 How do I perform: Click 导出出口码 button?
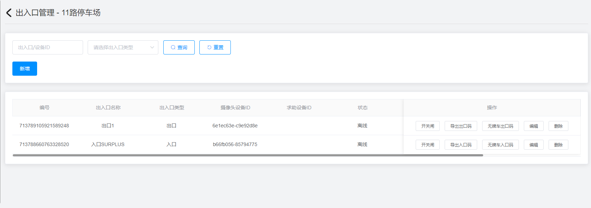point(461,126)
